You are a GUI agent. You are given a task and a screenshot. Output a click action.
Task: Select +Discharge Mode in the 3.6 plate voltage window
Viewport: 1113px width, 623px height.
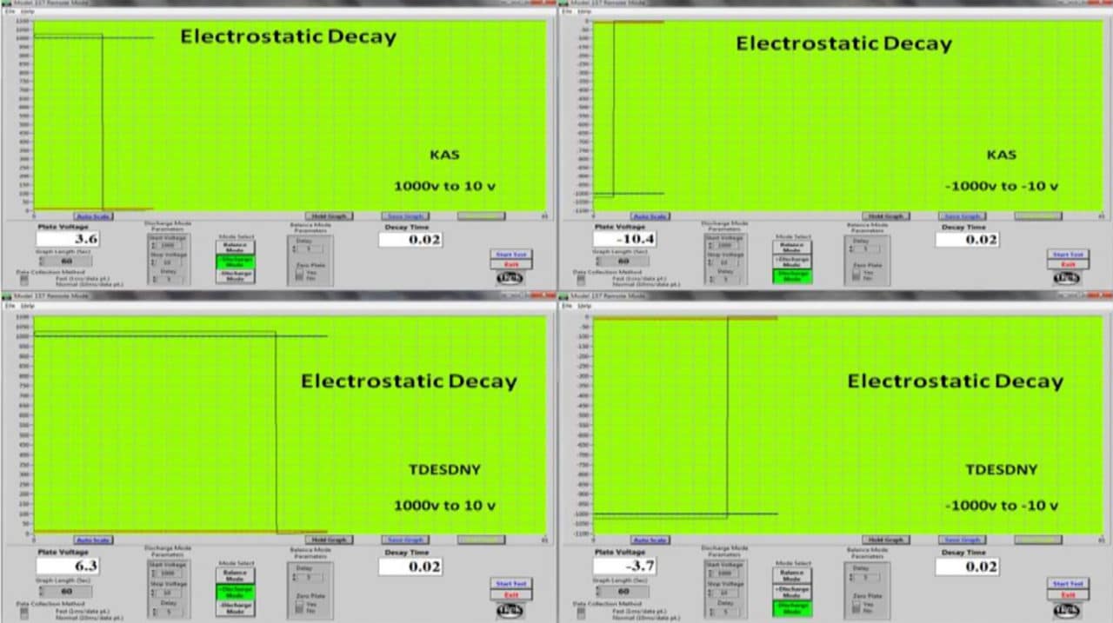point(235,262)
